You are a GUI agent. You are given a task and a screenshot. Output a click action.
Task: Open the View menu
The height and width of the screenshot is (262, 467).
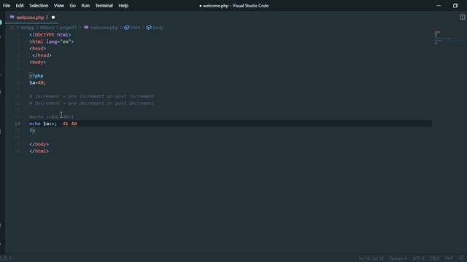click(59, 6)
